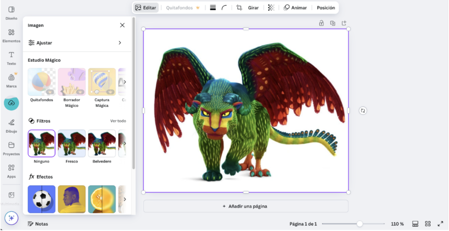The width and height of the screenshot is (449, 231).
Task: Open the border style lines icon
Action: pos(213,8)
